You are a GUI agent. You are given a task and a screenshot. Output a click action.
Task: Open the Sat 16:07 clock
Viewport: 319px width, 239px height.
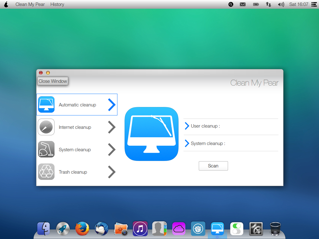click(x=299, y=4)
